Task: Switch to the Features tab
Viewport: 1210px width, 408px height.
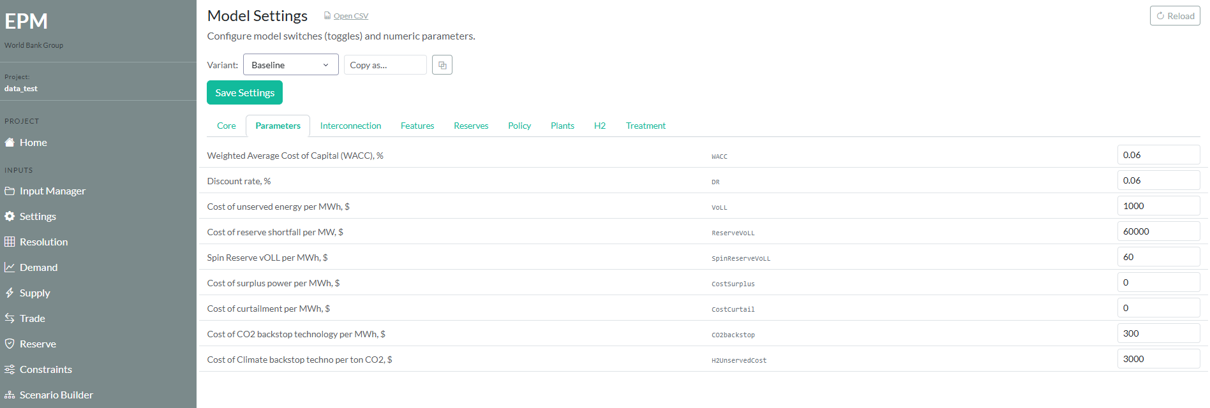Action: (x=417, y=126)
